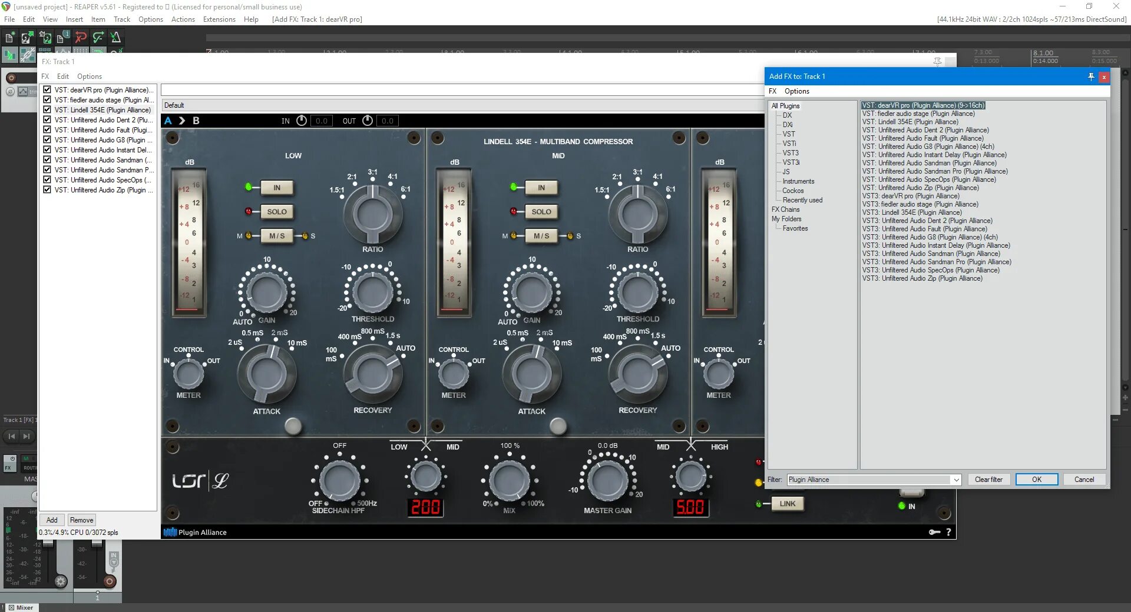Image resolution: width=1131 pixels, height=612 pixels.
Task: Open the Track menu in REAPER
Action: click(x=122, y=19)
